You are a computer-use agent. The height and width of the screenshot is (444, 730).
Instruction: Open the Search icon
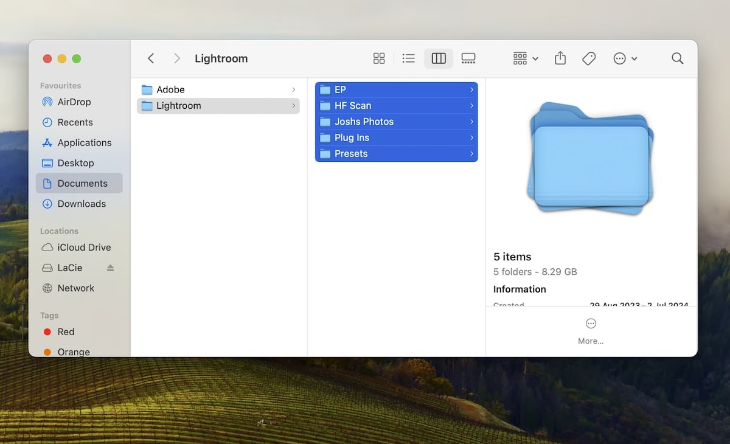(677, 58)
